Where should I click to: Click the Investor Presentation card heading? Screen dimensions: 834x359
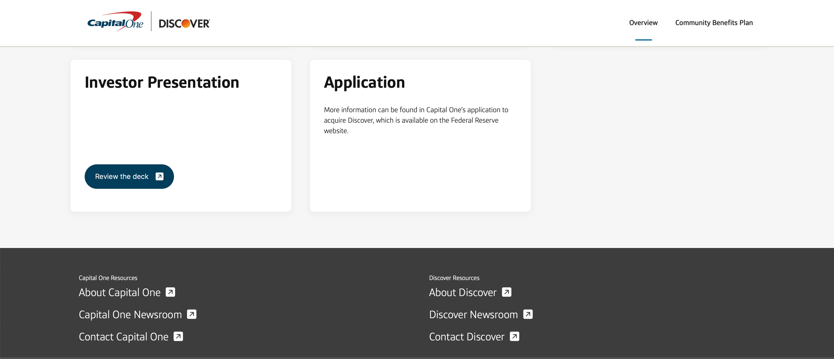[162, 82]
